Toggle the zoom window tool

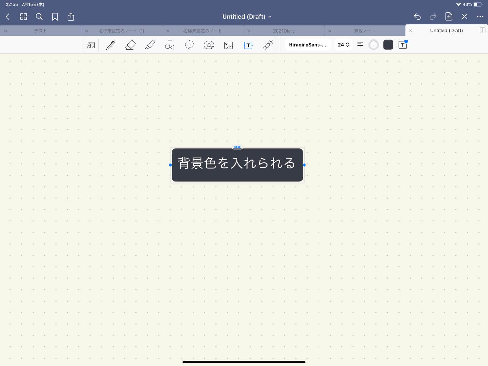(91, 45)
